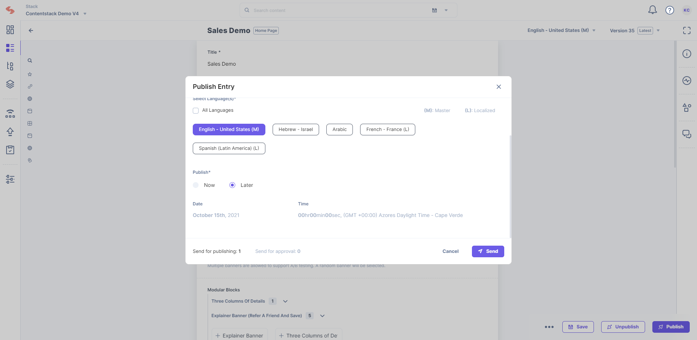This screenshot has width=697, height=340.
Task: Open the Assets layers icon in sidebar
Action: [x=10, y=84]
